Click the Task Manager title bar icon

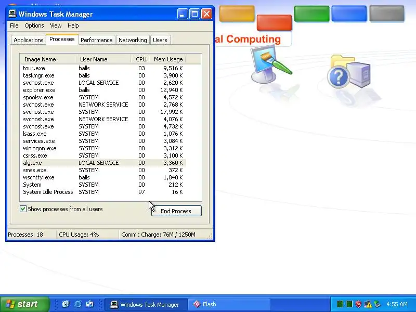12,14
